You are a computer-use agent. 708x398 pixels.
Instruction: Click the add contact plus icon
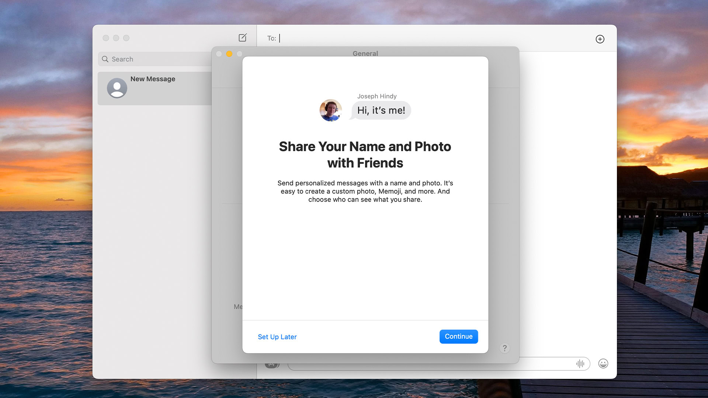600,39
